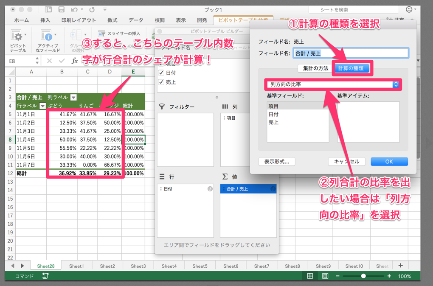This screenshot has width=433, height=286.
Task: Select the column E header
Action: click(133, 72)
